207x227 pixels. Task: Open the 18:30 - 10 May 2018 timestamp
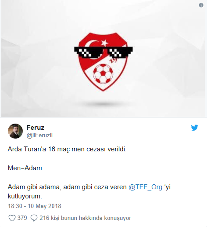pyautogui.click(x=35, y=206)
